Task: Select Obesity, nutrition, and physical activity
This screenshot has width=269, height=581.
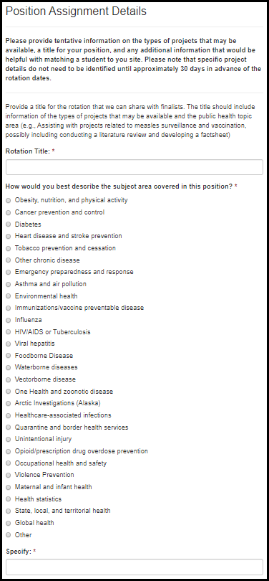Action: click(x=9, y=200)
